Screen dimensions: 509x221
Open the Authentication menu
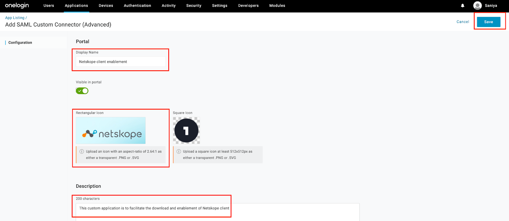click(137, 5)
